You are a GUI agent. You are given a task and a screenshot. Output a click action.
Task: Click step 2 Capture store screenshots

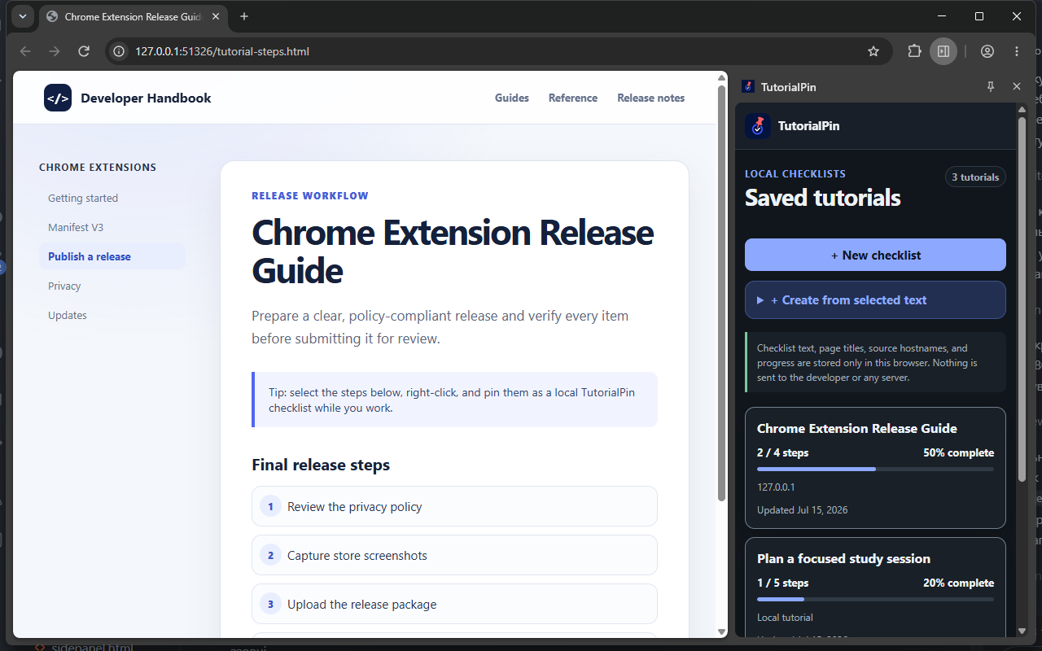coord(454,555)
